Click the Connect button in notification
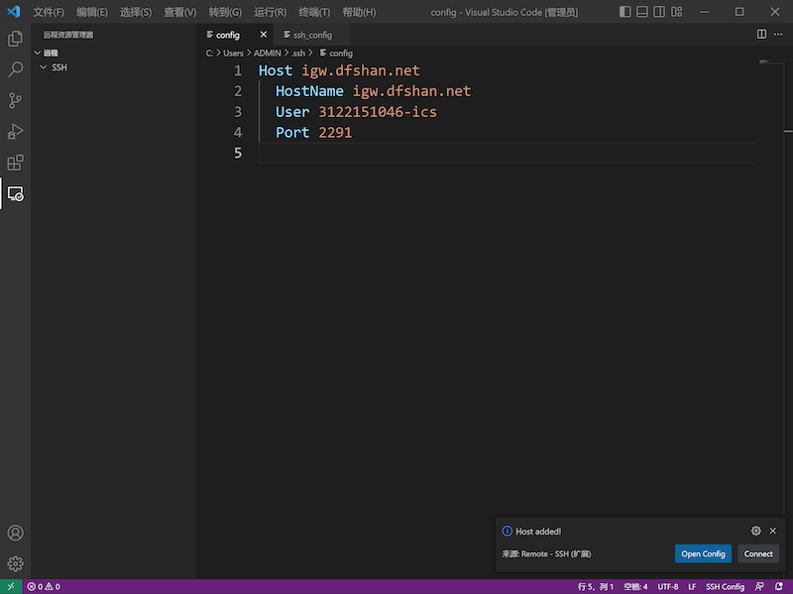 758,553
